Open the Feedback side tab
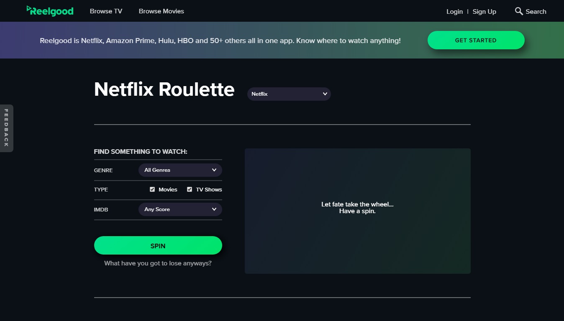 click(6, 128)
